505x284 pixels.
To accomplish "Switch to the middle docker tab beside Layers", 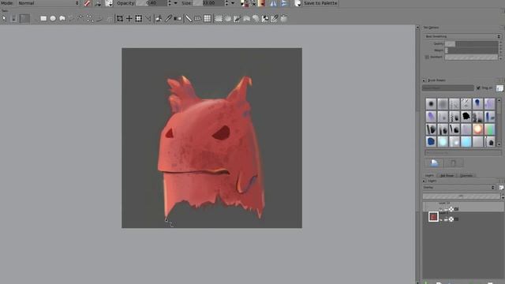I will click(447, 175).
